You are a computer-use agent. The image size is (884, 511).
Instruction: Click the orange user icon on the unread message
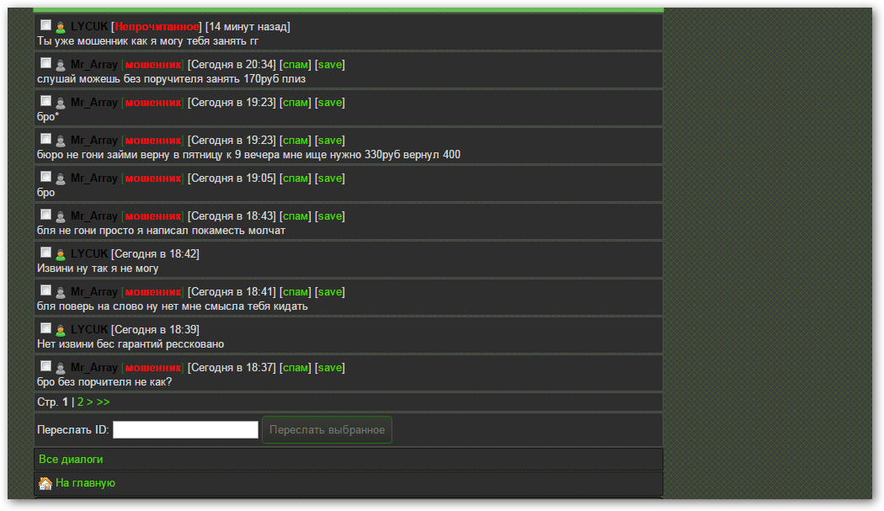pyautogui.click(x=61, y=27)
